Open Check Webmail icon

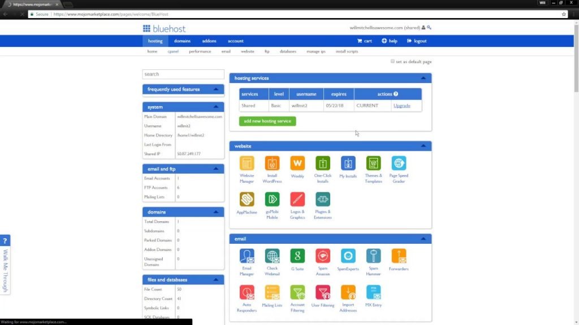272,256
